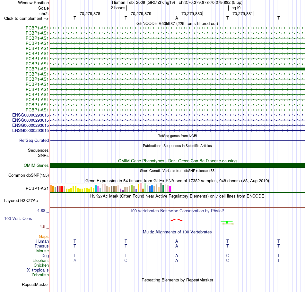
Task: Open the 'Repeating Elements by RepeatMasker' title
Action: pyautogui.click(x=177, y=280)
